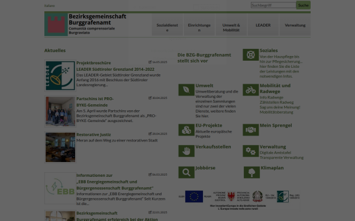355x221 pixels.
Task: Open Informationen zur EBB Energiegemeinschaft article
Action: coord(115,182)
